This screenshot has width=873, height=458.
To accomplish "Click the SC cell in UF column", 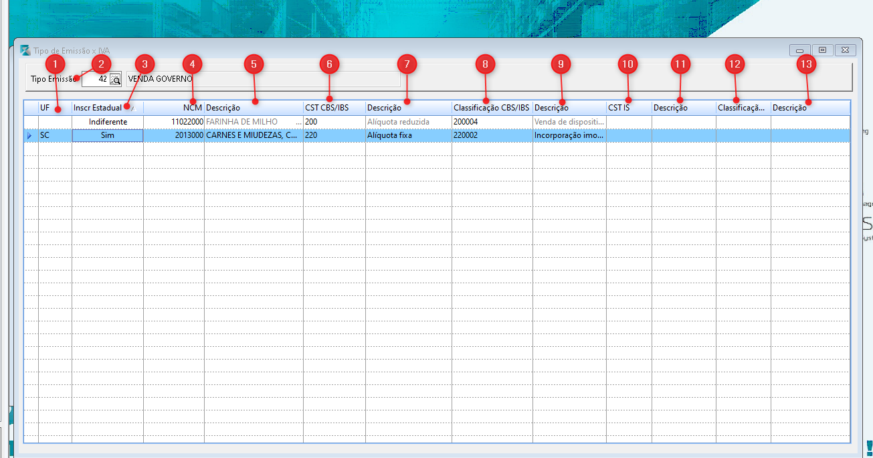I will pos(55,135).
